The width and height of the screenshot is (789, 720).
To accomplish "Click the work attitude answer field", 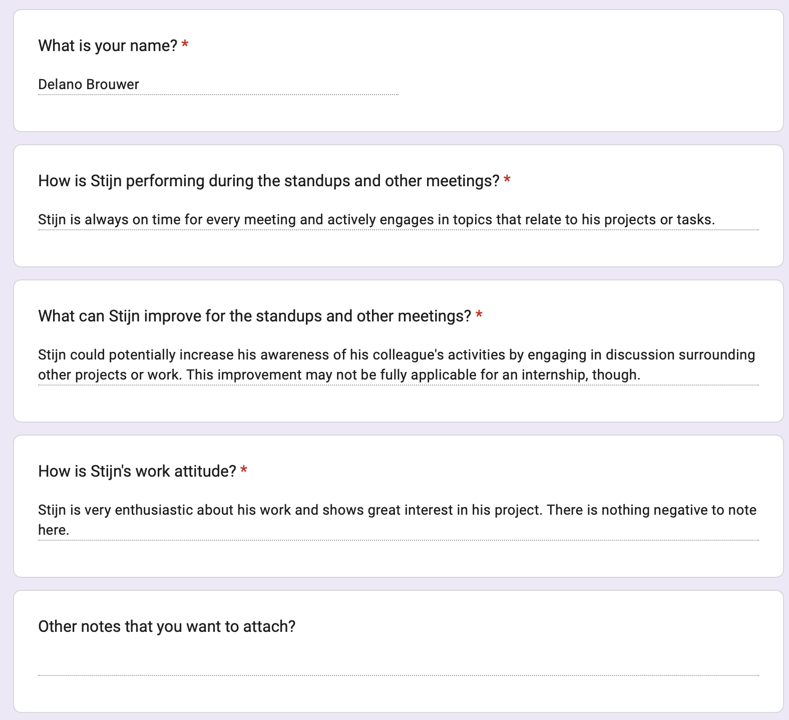I will click(396, 519).
